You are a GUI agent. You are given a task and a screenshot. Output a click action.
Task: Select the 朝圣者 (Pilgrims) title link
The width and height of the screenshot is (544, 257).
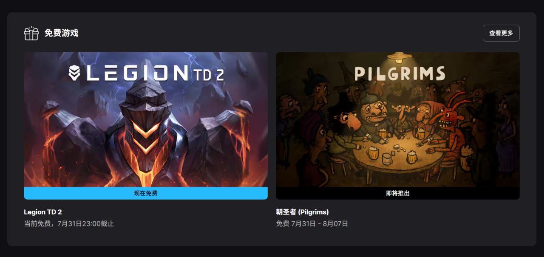coord(302,212)
